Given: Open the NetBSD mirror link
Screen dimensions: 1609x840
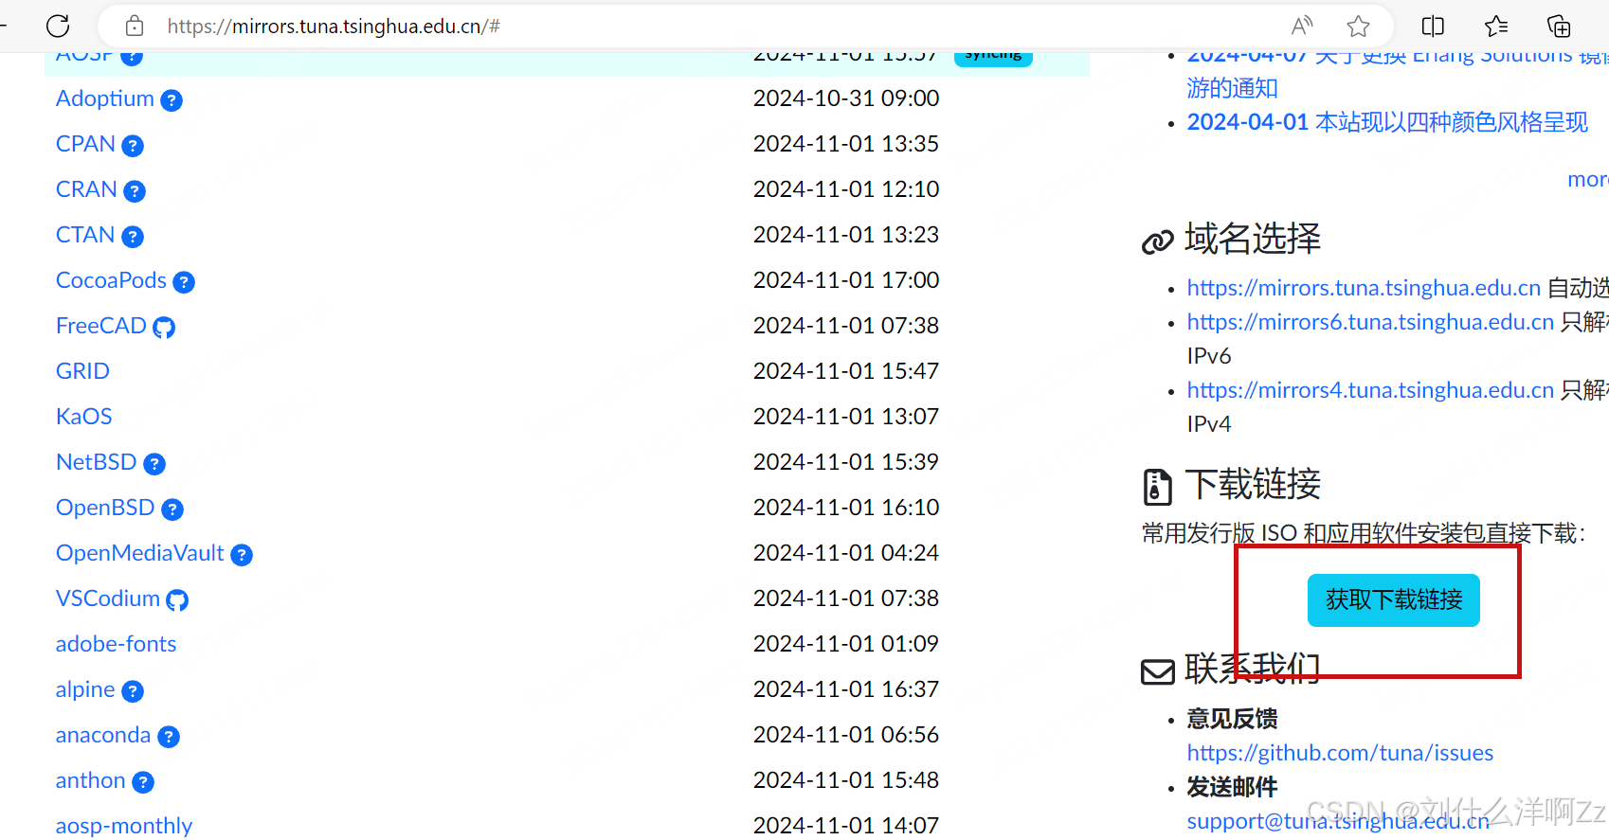Looking at the screenshot, I should pyautogui.click(x=97, y=462).
